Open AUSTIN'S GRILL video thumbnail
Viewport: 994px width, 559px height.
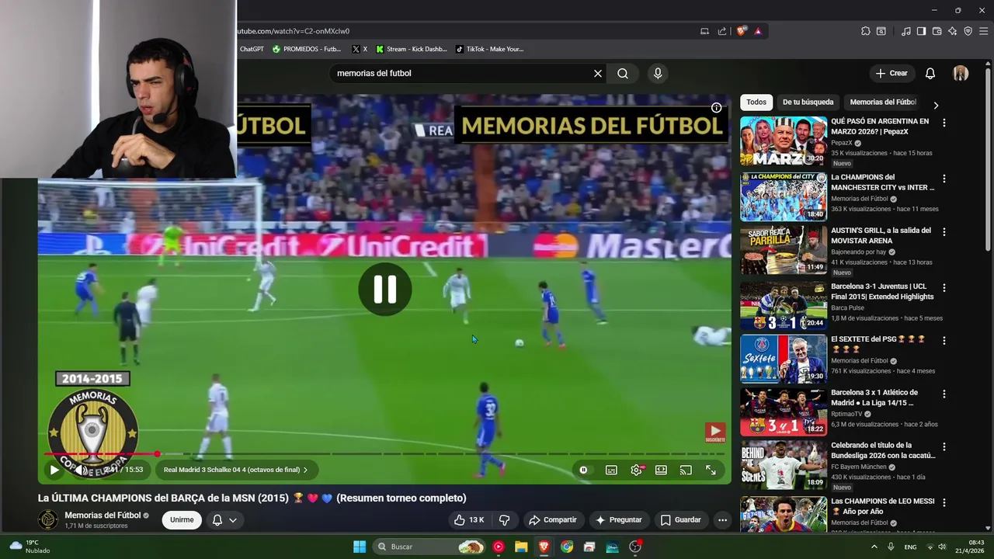point(784,250)
